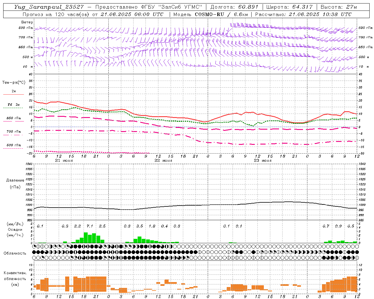The width and height of the screenshot is (374, 299).
Task: Click the Долгота: 60.891 header value
Action: coord(234,7)
